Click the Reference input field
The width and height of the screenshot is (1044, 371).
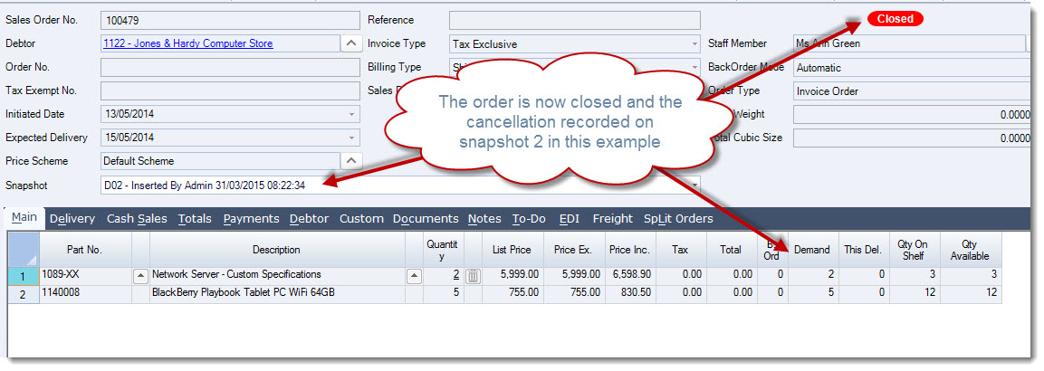[x=575, y=21]
